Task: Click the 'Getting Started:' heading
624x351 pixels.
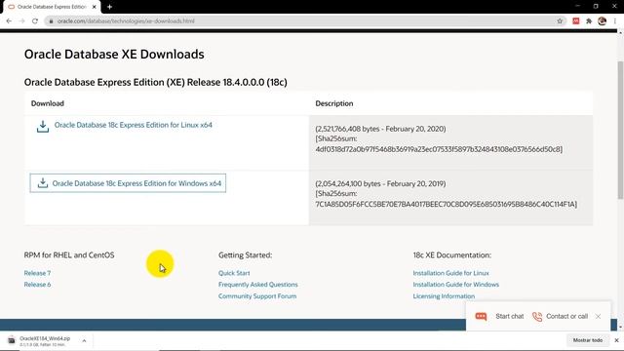Action: 245,255
